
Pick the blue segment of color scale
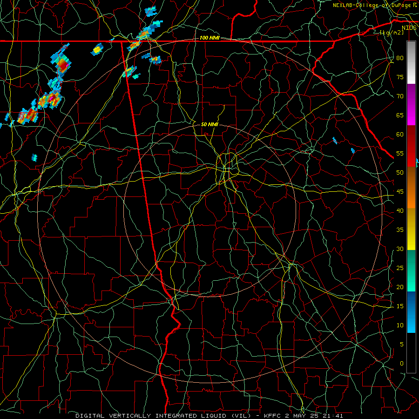point(411,312)
